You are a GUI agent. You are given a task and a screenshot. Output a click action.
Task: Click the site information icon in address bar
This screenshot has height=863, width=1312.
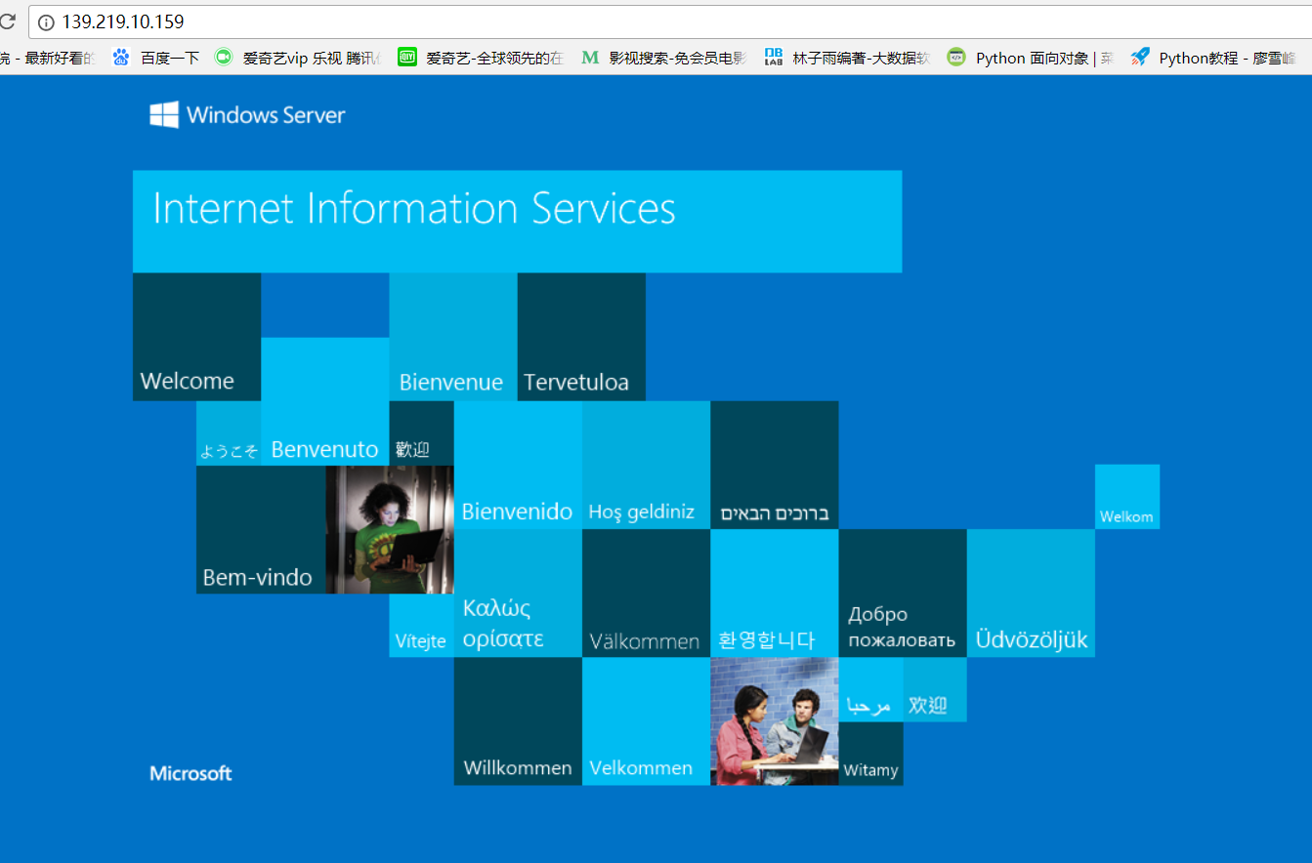pos(46,22)
